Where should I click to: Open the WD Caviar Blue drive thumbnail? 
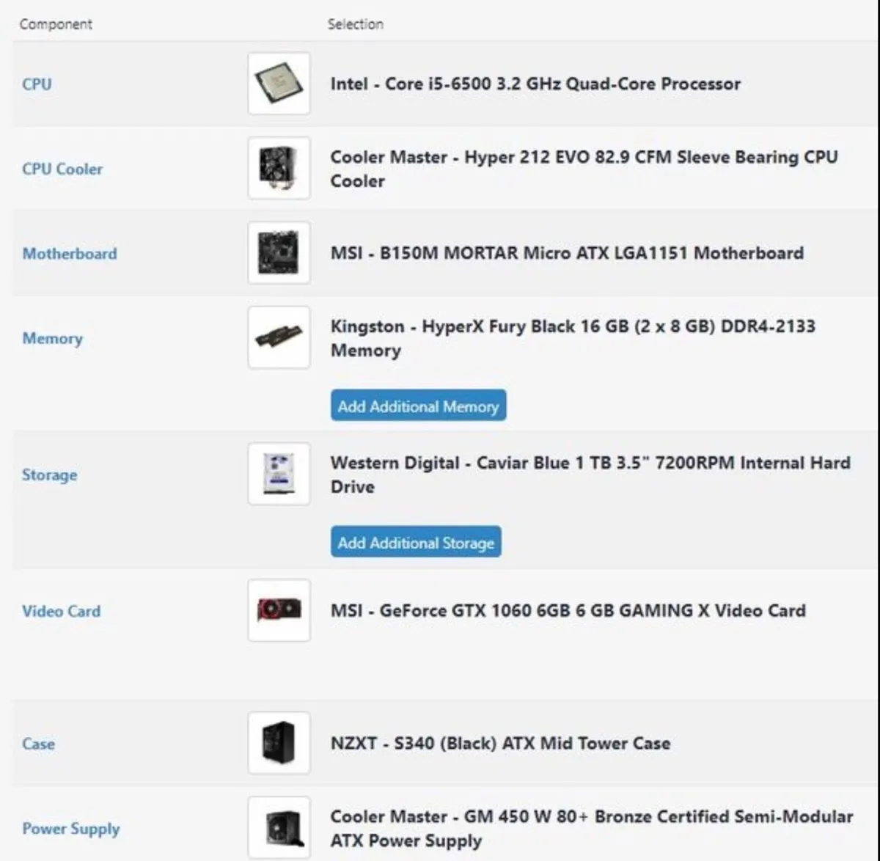click(279, 474)
